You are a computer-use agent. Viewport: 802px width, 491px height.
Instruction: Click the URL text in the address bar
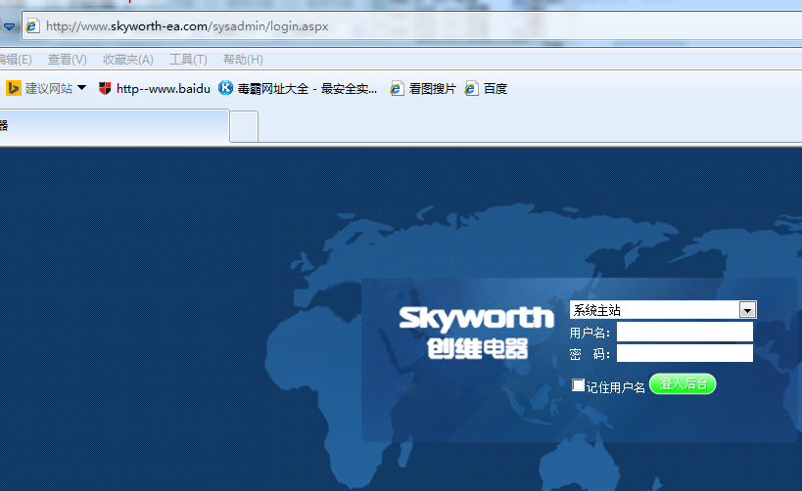[187, 26]
